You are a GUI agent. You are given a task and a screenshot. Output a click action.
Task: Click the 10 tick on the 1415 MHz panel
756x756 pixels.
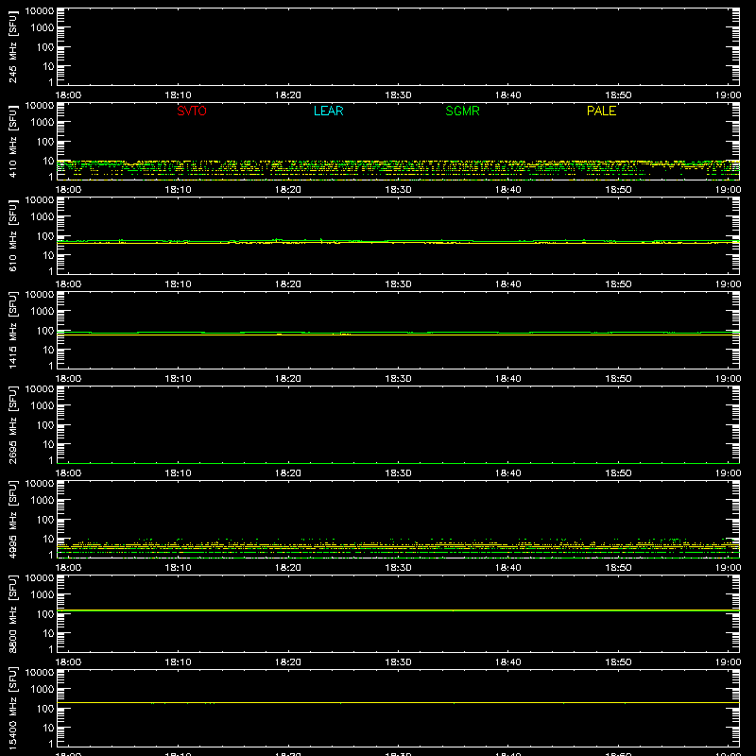tap(49, 350)
